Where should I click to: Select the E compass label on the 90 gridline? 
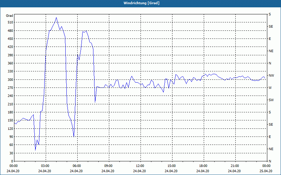coord(270,136)
